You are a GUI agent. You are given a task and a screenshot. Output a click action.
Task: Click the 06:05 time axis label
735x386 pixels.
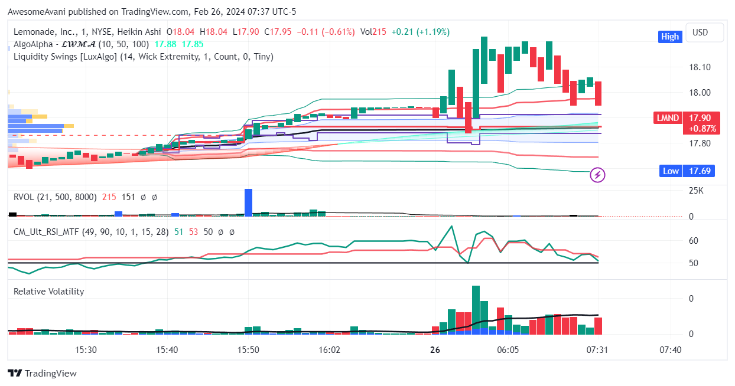[x=508, y=350]
